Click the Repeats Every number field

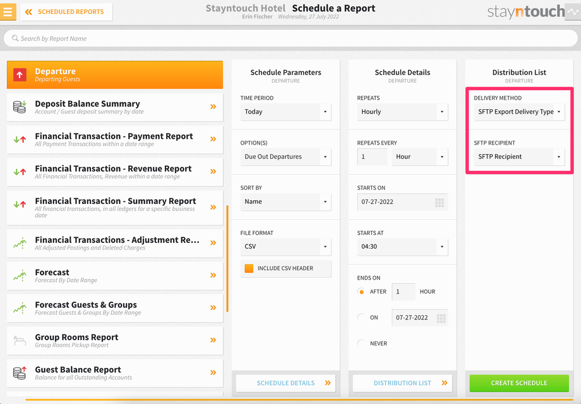pyautogui.click(x=372, y=157)
